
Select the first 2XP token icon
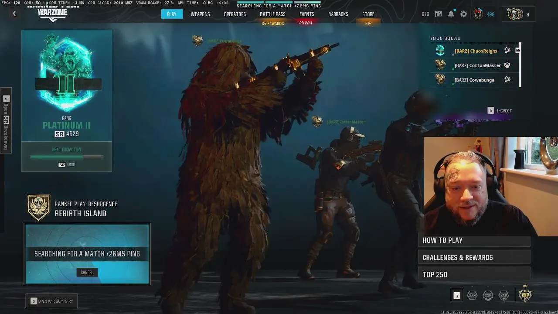click(472, 296)
